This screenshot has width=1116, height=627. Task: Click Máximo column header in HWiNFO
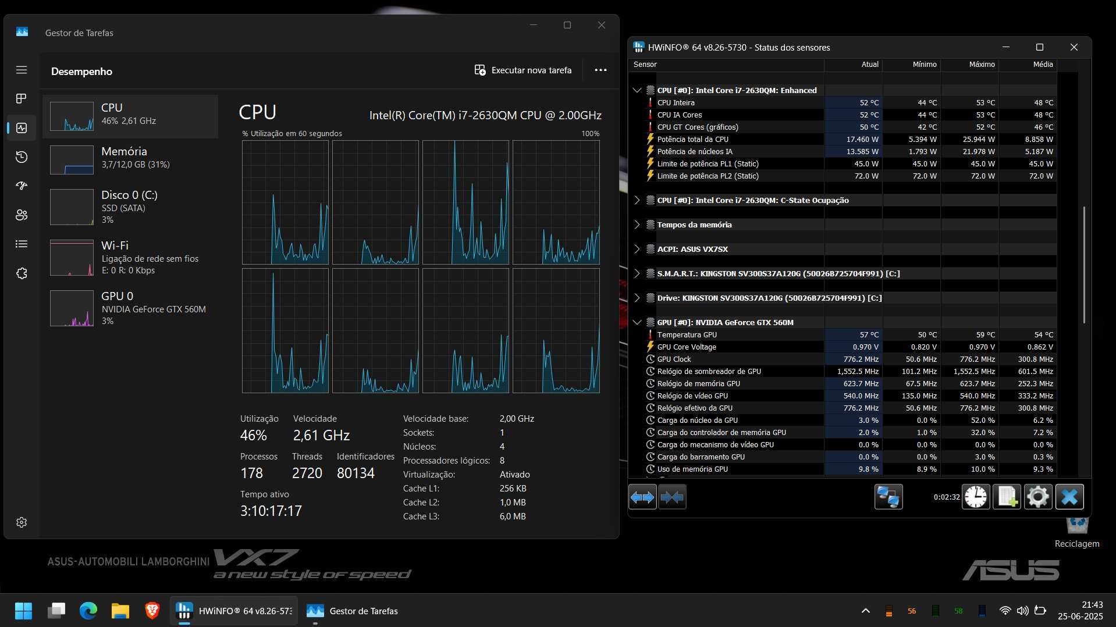(969, 65)
